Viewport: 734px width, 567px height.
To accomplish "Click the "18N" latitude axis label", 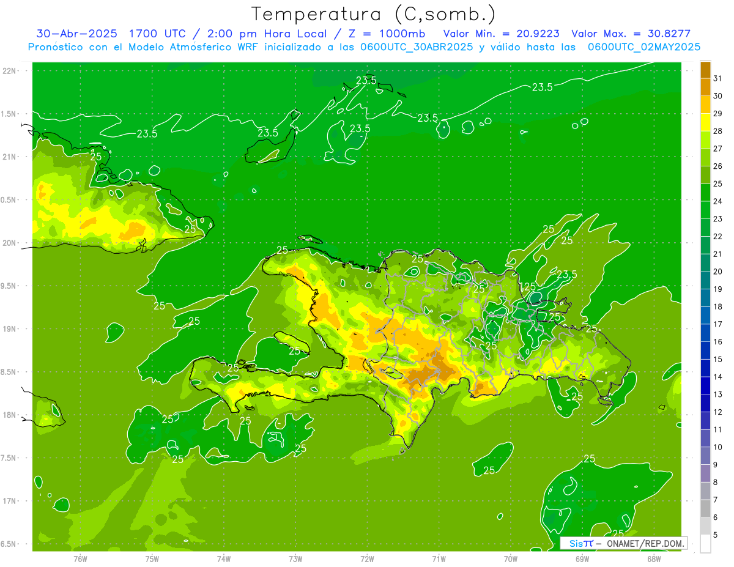I will pos(10,415).
